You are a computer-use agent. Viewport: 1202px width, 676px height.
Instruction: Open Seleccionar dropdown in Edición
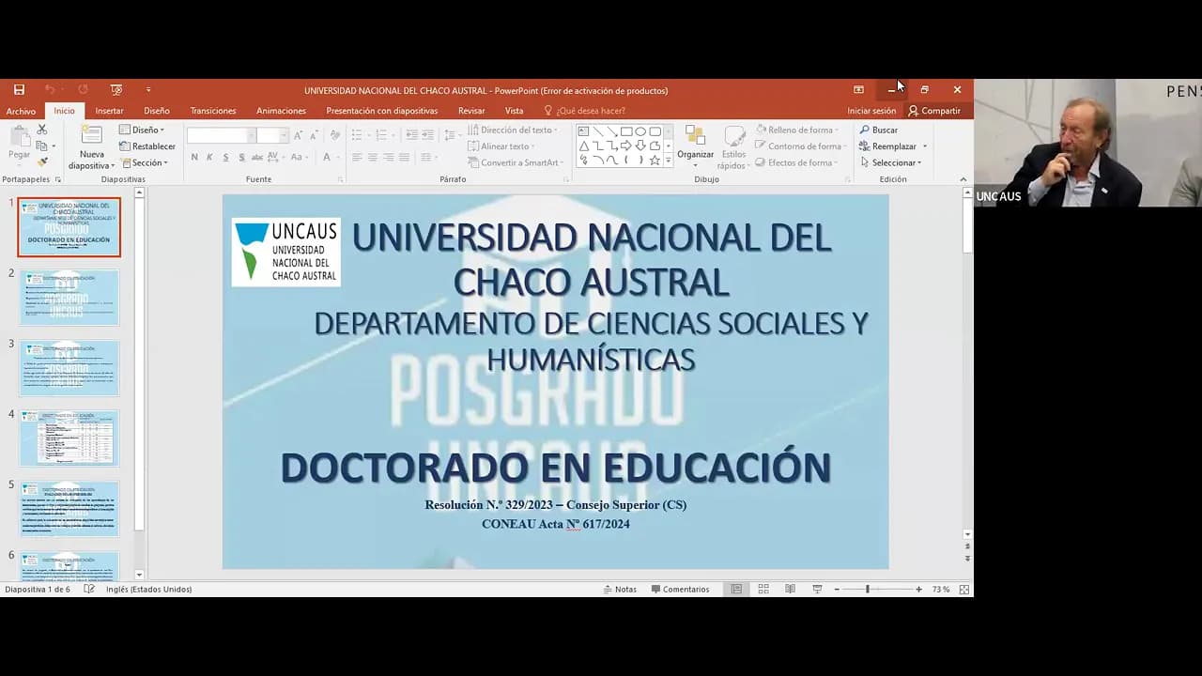coord(891,162)
